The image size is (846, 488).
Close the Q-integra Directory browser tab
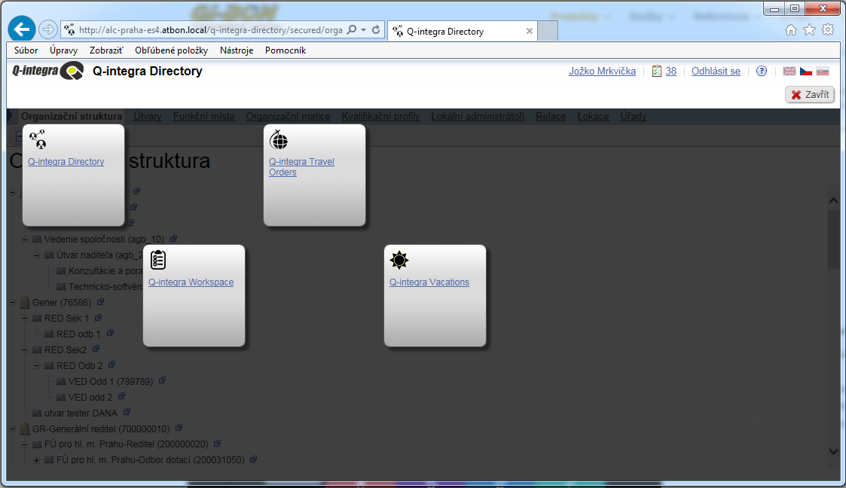(x=530, y=32)
